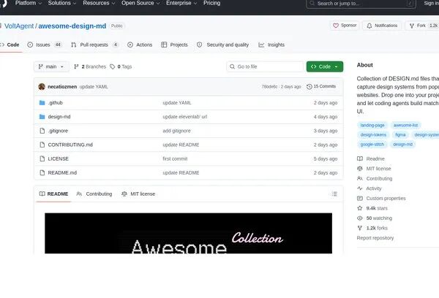Open the Readme link in About

pyautogui.click(x=371, y=158)
